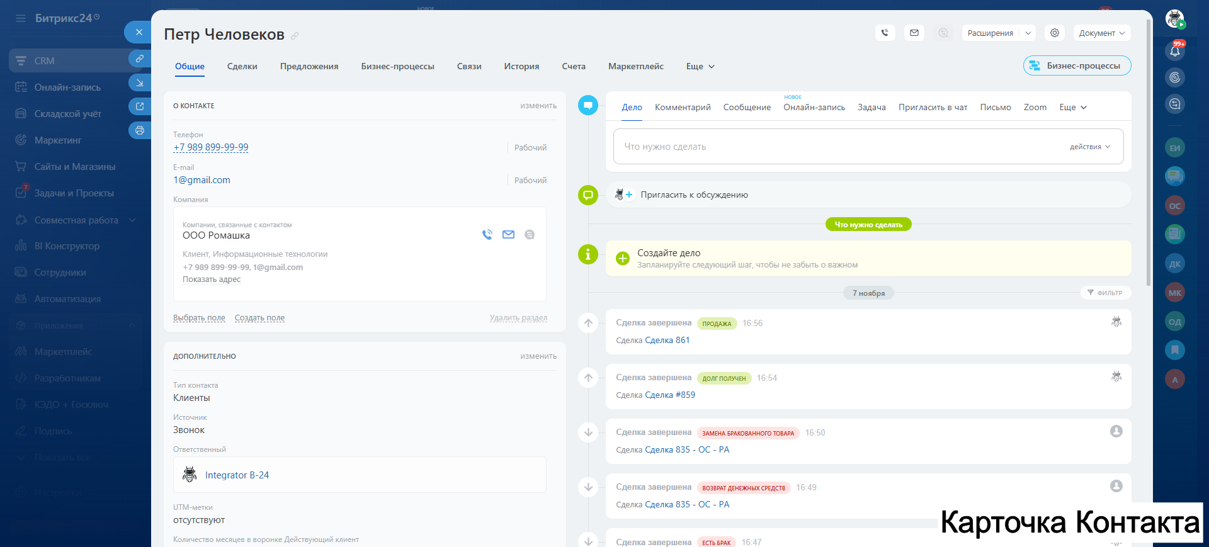Click the envelope email icon in header
Image resolution: width=1209 pixels, height=547 pixels.
(x=914, y=33)
